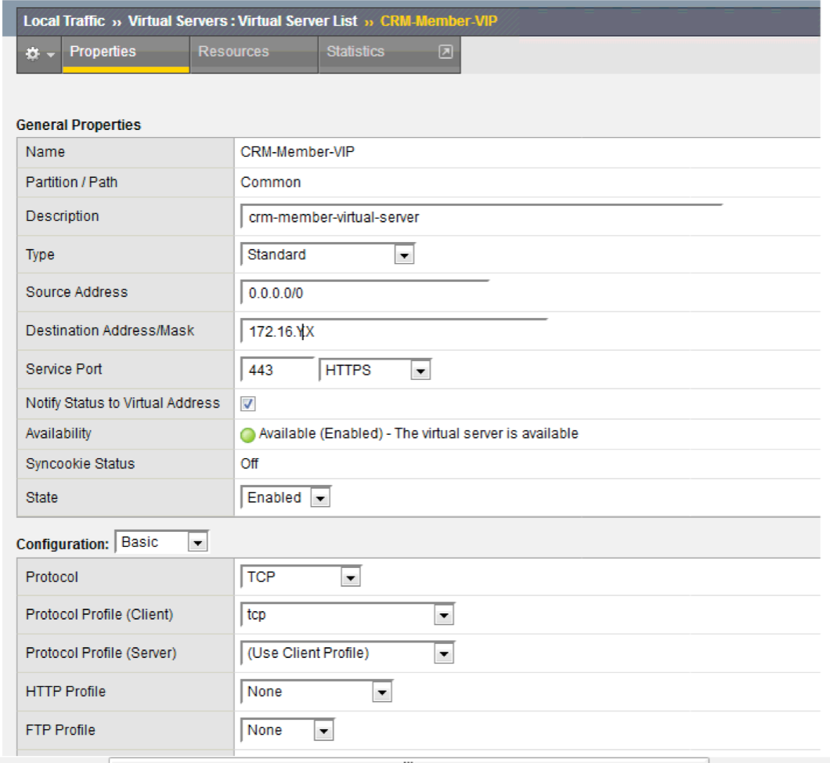This screenshot has height=763, width=830.
Task: Open the Type dropdown showing Standard
Action: [406, 255]
